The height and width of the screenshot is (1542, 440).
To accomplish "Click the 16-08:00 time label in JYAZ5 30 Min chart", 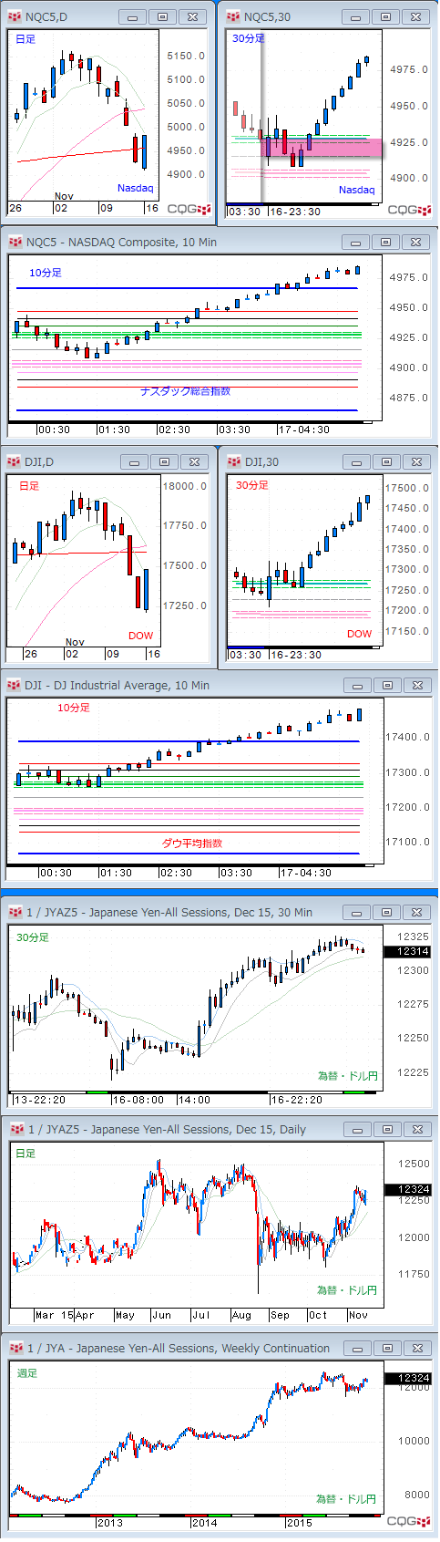I will (x=138, y=1100).
